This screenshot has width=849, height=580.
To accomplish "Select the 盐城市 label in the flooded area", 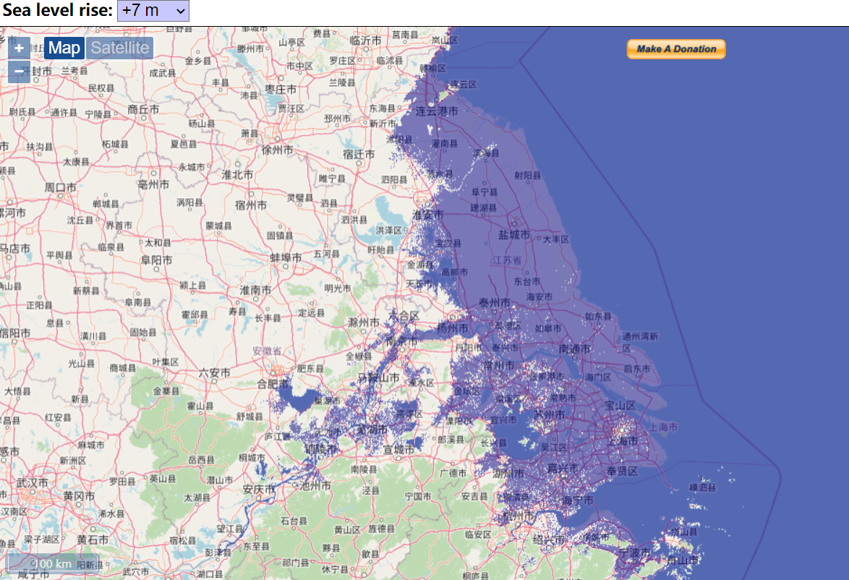I will [x=514, y=234].
